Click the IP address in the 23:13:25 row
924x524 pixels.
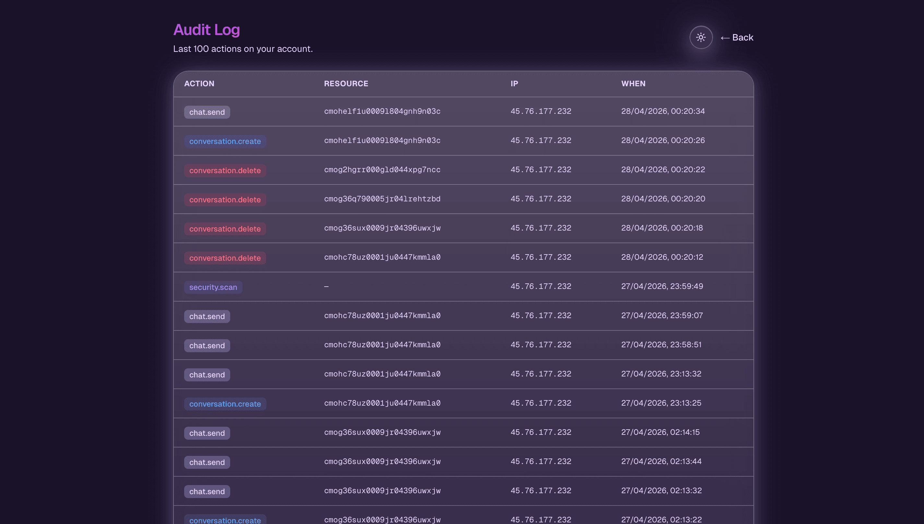click(x=540, y=403)
